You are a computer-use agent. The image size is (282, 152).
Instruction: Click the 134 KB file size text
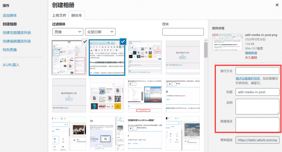pos(250,44)
